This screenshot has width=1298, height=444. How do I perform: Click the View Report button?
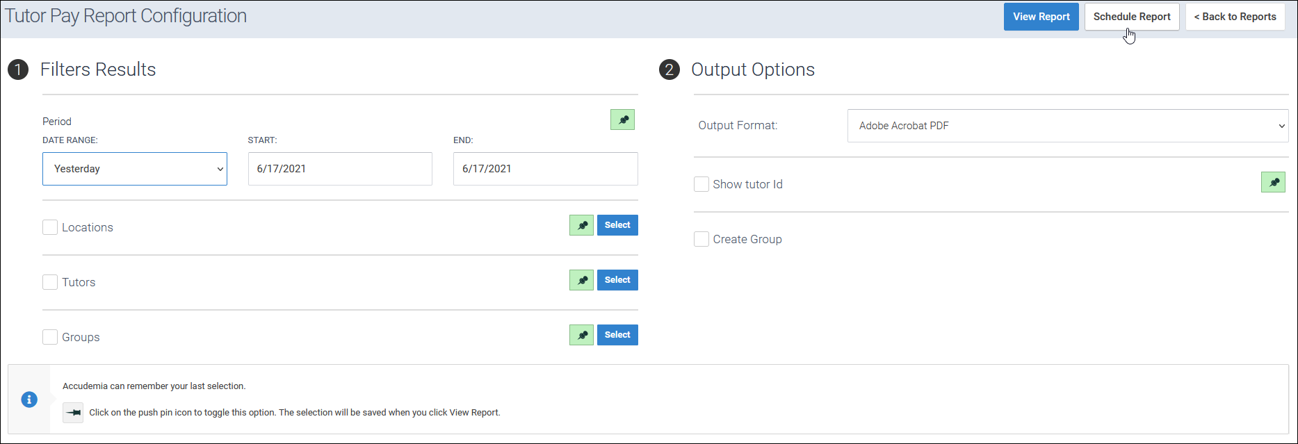pyautogui.click(x=1041, y=17)
